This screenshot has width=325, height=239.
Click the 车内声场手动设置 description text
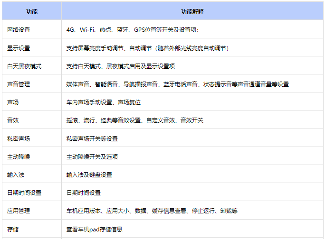click(x=104, y=102)
